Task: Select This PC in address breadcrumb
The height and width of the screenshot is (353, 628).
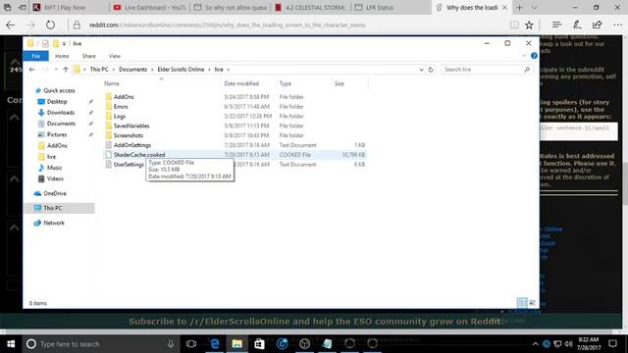Action: tap(99, 70)
